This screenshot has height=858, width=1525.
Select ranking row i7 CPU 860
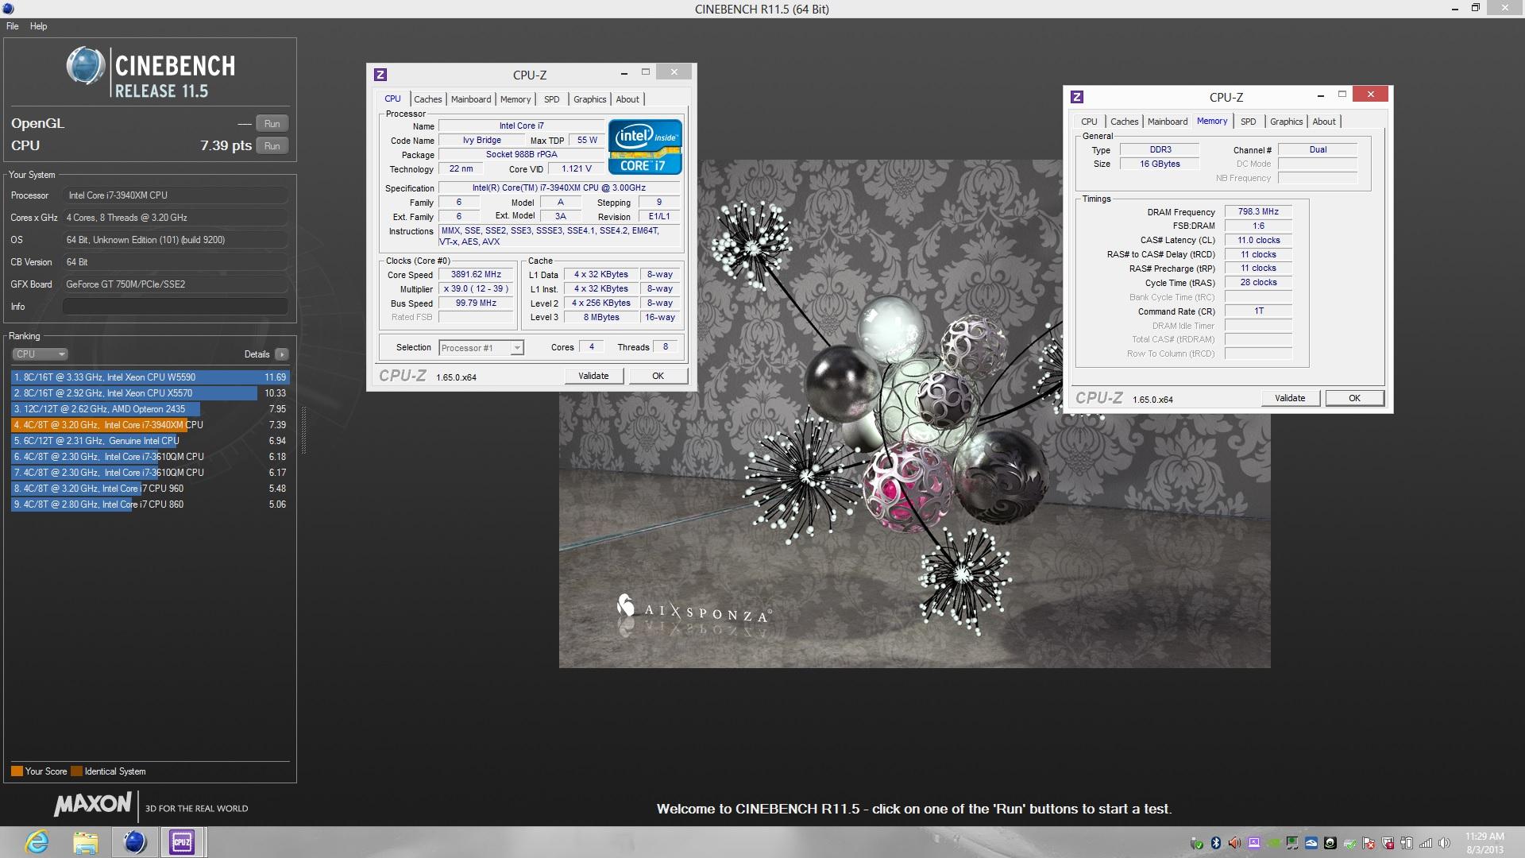click(x=150, y=504)
